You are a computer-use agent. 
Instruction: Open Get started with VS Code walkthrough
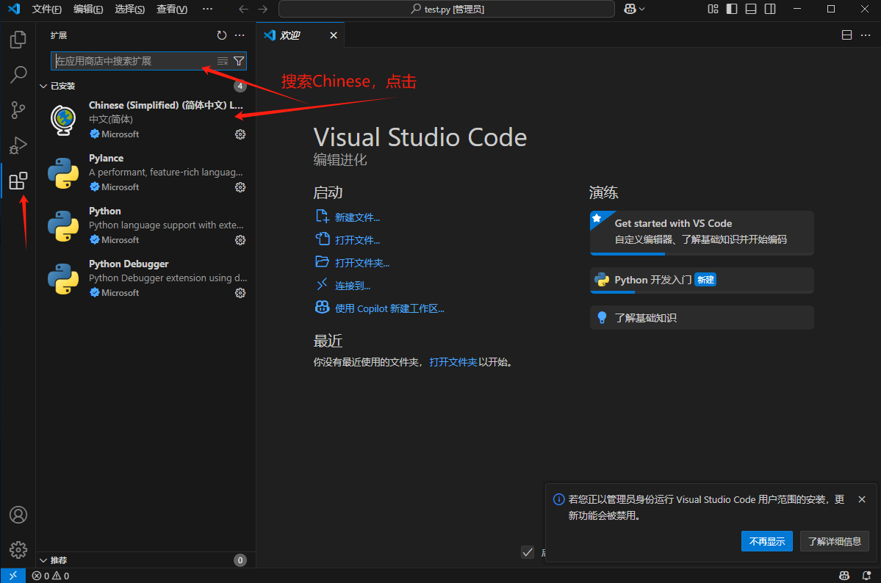click(702, 232)
